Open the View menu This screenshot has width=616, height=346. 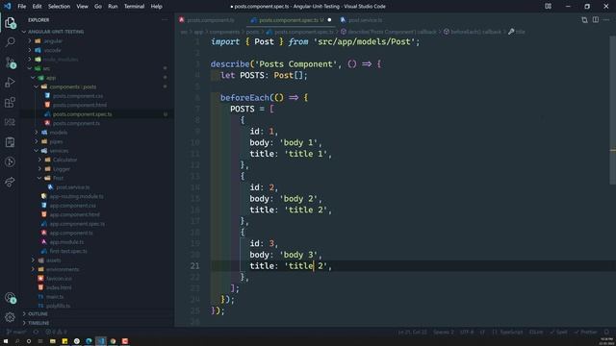click(x=82, y=7)
